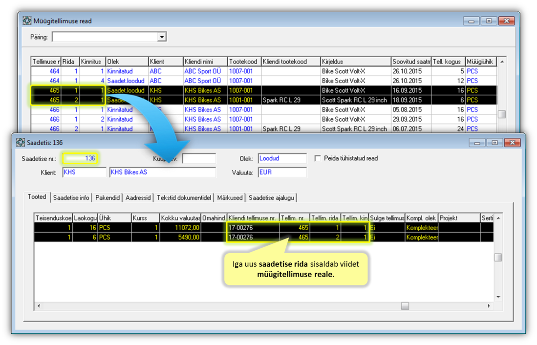Click the Müügiühik column header
Screen dimensions: 537x345
tap(481, 62)
